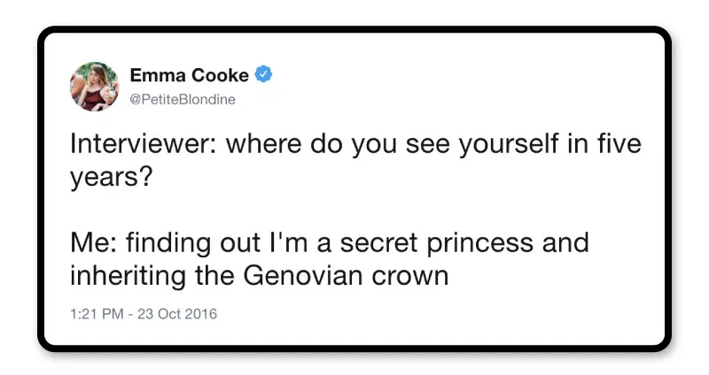Click the year "2016" in timestamp
The image size is (709, 375).
coord(200,313)
